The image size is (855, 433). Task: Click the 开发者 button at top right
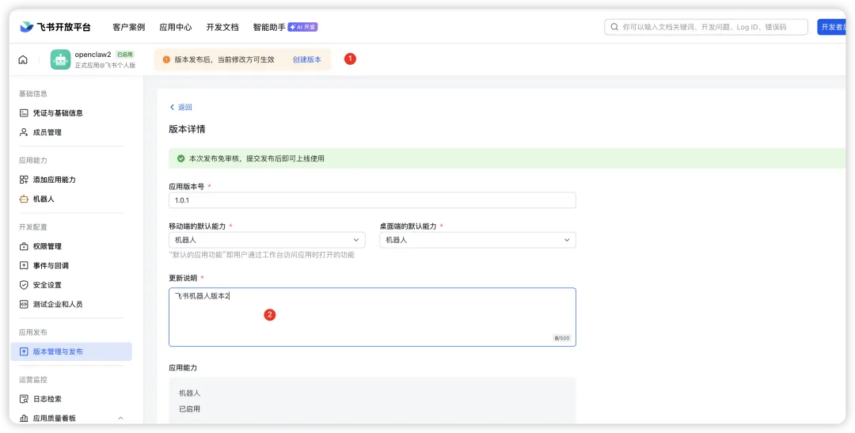(831, 27)
